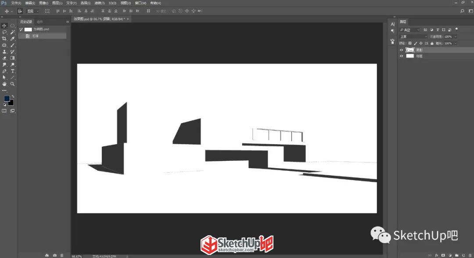Select the Lasso tool
Screen dimensions: 474x258
(x=4, y=32)
